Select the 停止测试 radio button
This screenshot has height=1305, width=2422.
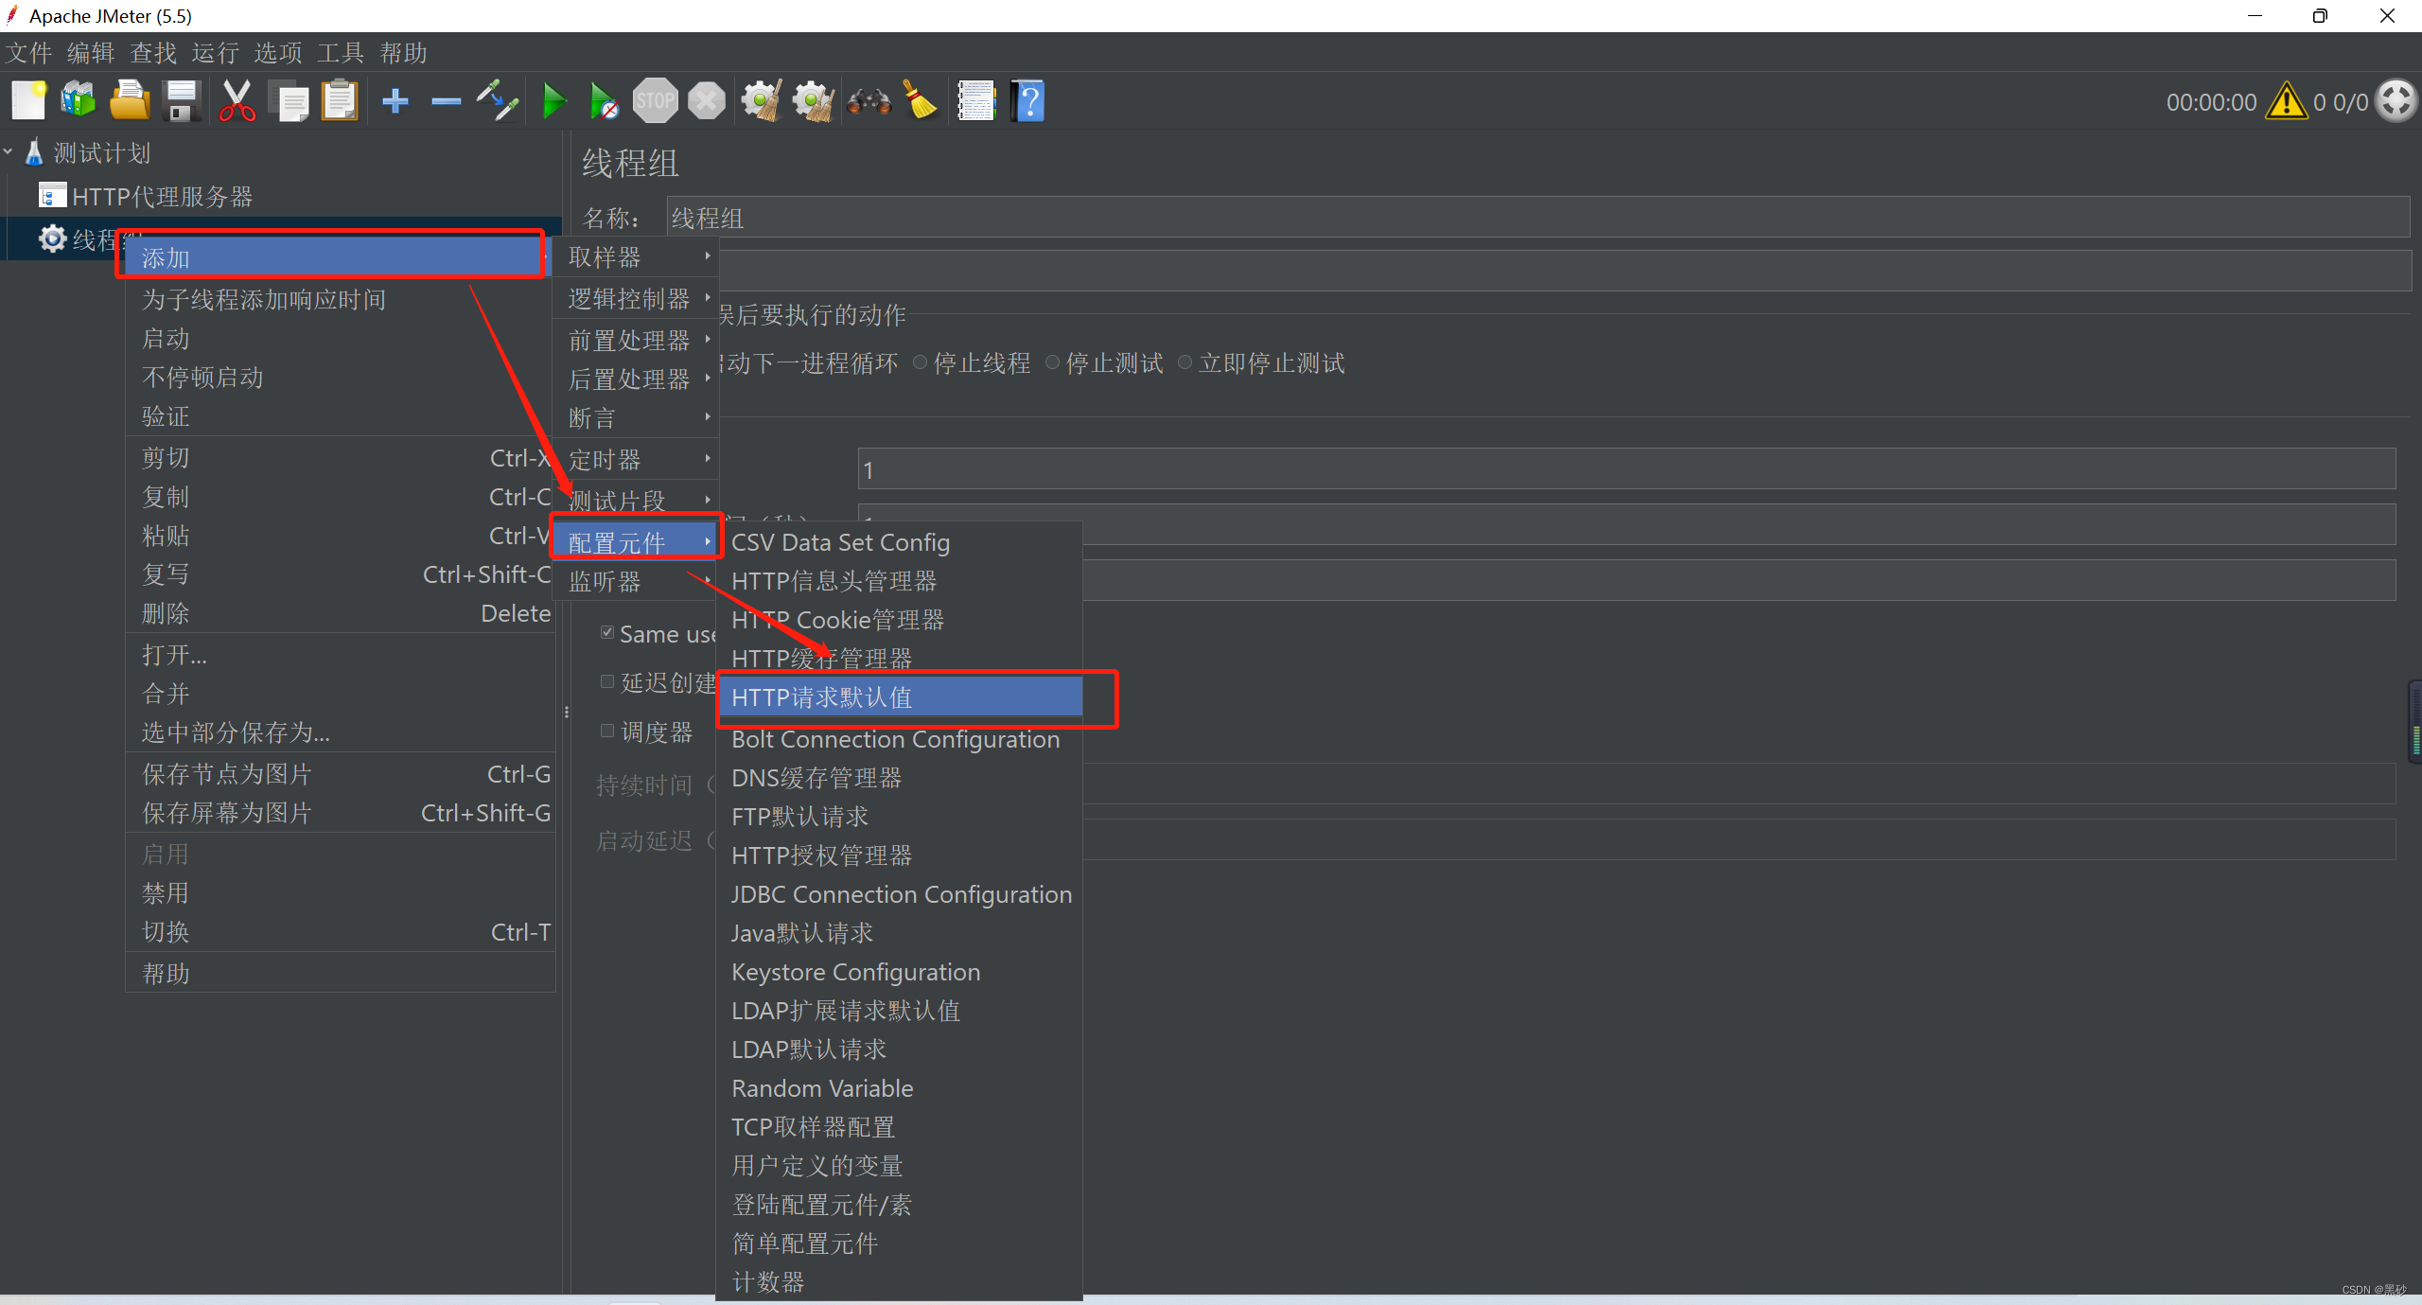tap(1052, 362)
